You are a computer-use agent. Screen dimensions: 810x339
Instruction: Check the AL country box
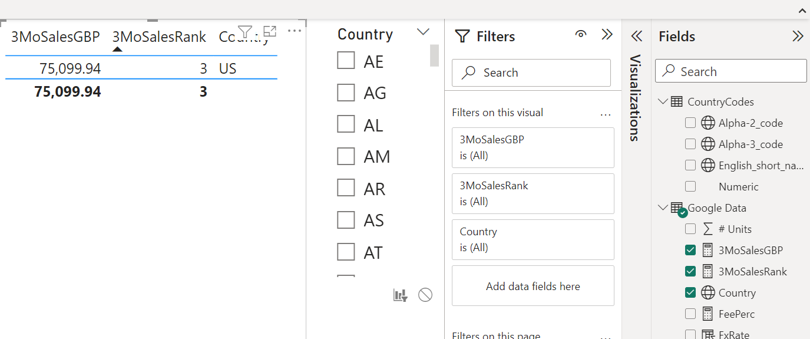[x=346, y=124]
